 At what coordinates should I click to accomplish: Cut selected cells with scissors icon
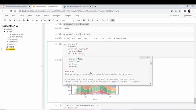click(19, 20)
